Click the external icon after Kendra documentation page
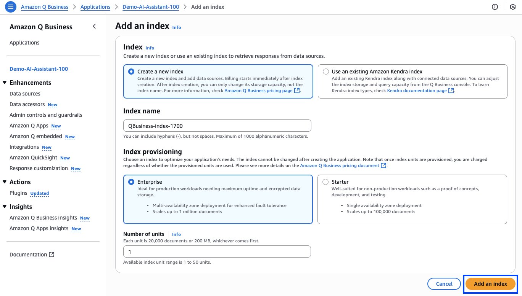Image resolution: width=522 pixels, height=296 pixels. pyautogui.click(x=451, y=91)
